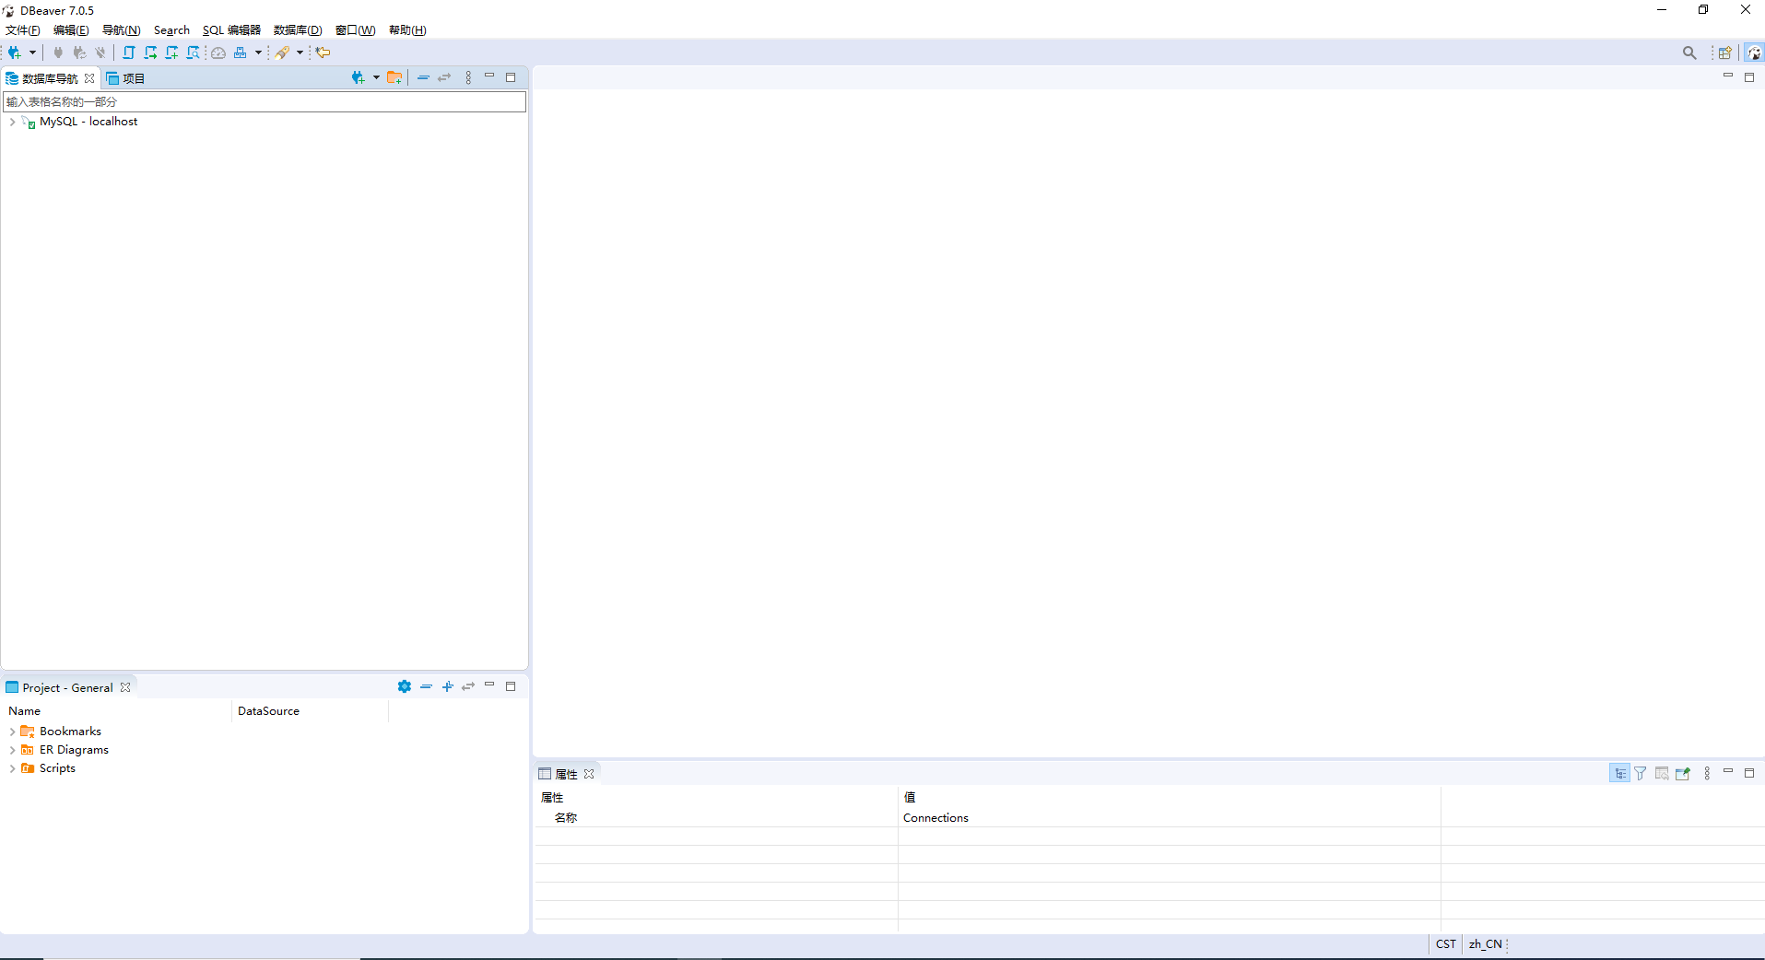Select MySQL - localhost in the navigator tree
The height and width of the screenshot is (960, 1765).
pyautogui.click(x=88, y=122)
